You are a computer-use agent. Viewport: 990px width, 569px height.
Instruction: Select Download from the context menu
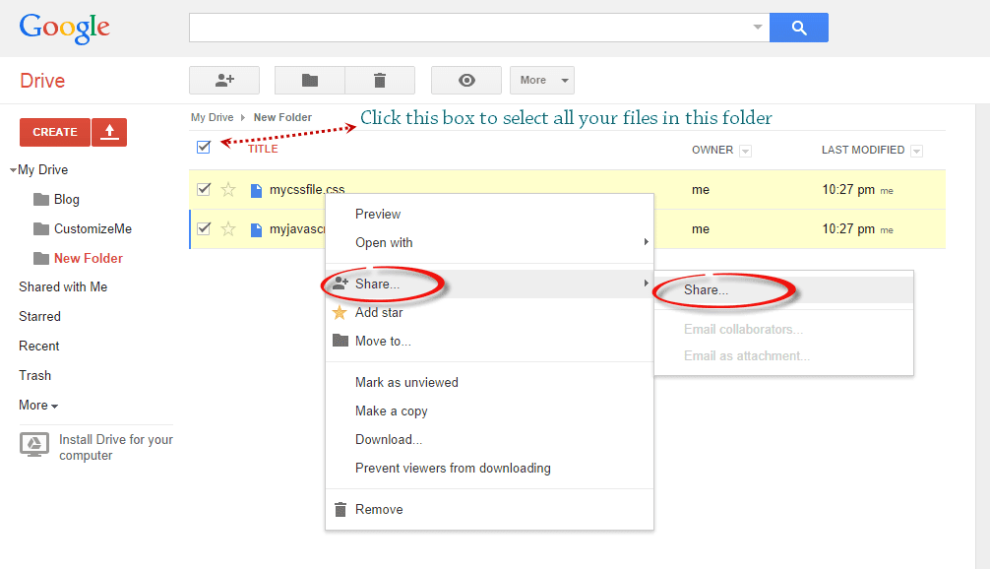[x=384, y=439]
